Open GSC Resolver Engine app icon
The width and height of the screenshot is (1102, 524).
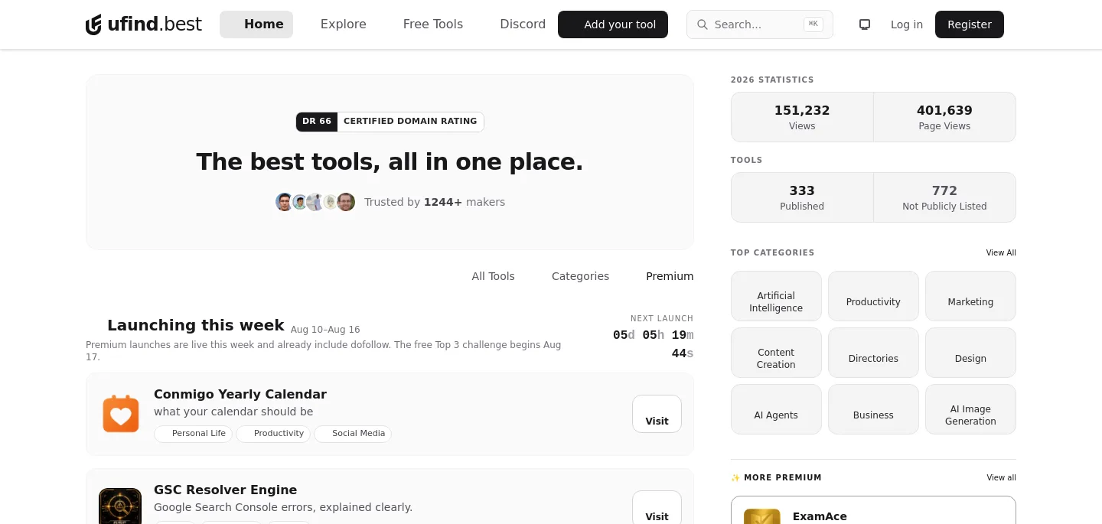click(120, 506)
